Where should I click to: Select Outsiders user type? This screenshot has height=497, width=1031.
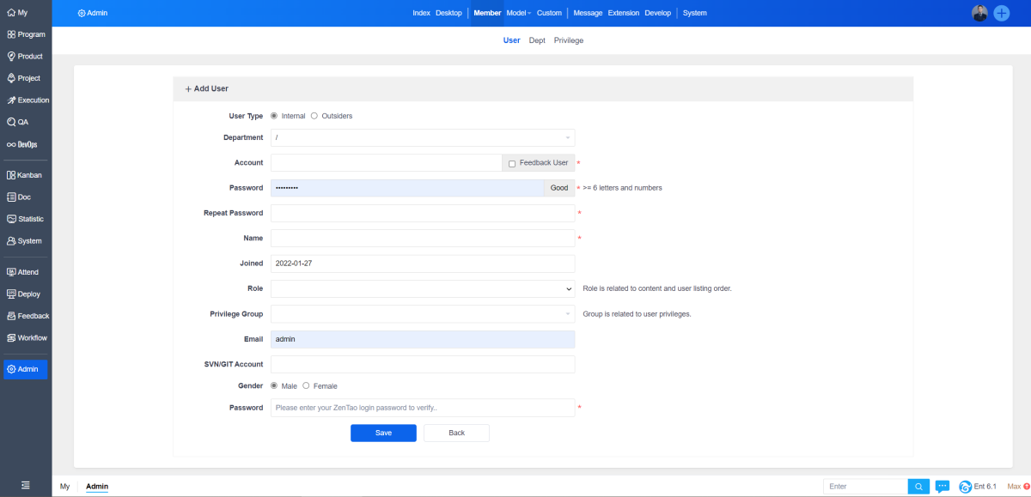pos(314,116)
